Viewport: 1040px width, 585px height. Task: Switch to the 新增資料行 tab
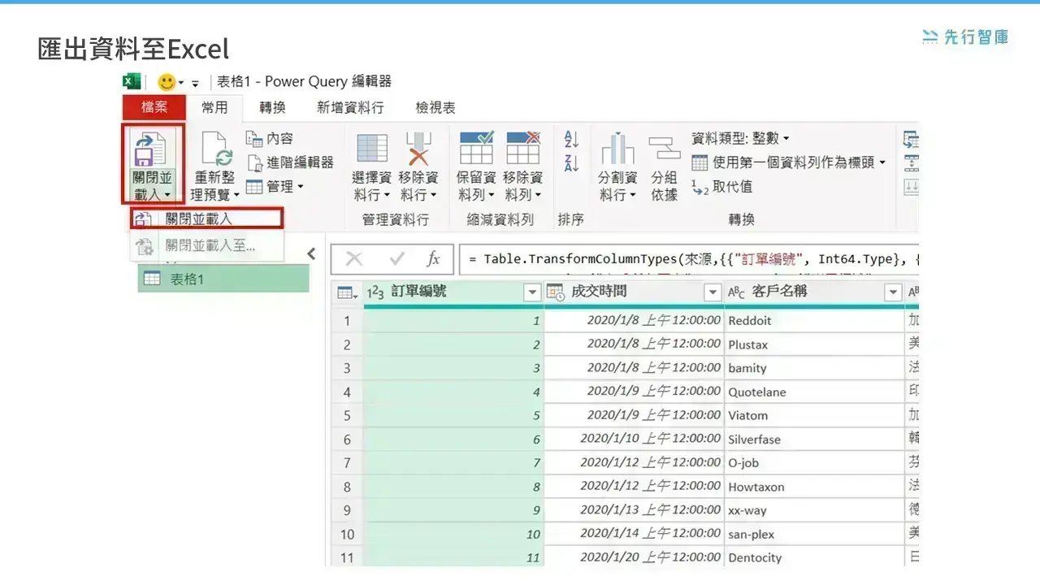350,107
